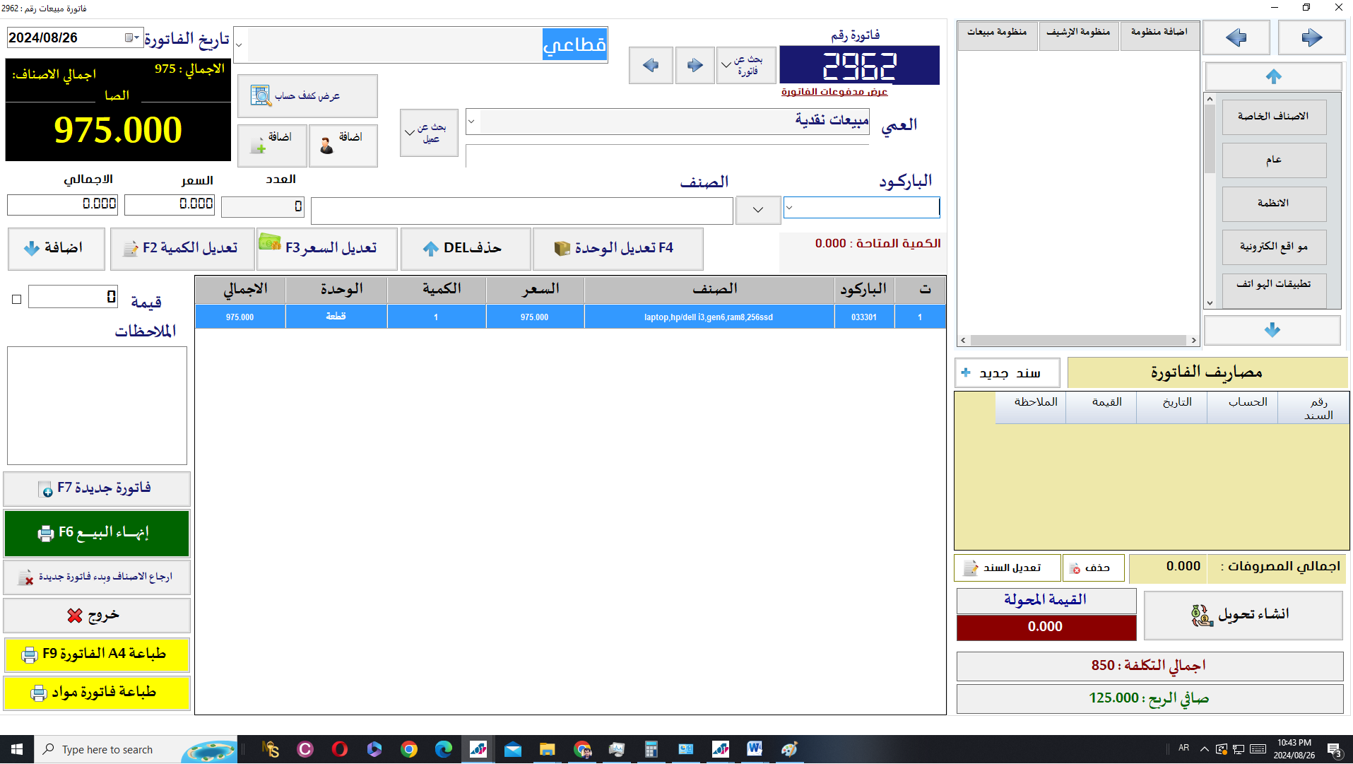Click سند جديد new voucher button
This screenshot has width=1353, height=764.
click(x=1007, y=373)
